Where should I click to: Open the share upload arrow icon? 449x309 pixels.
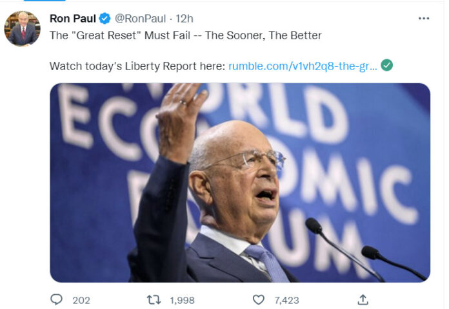363,299
